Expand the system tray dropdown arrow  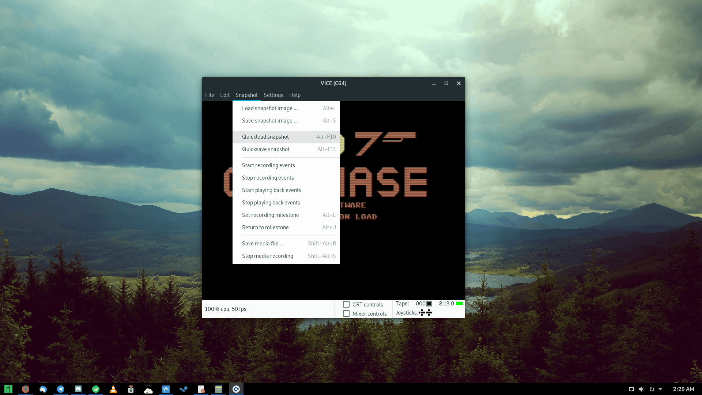coord(660,389)
